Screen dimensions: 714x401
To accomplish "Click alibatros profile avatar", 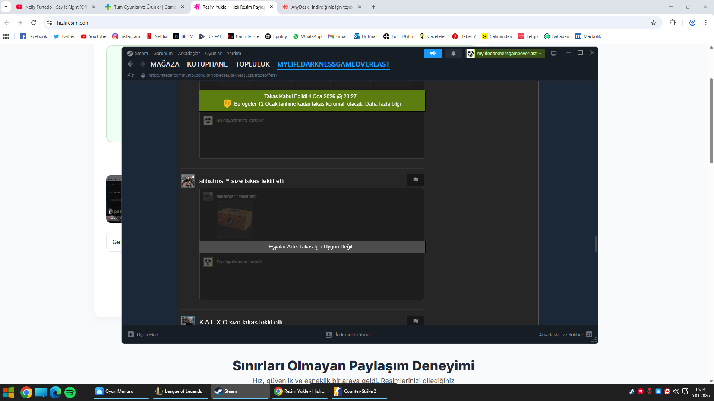I will pyautogui.click(x=188, y=181).
